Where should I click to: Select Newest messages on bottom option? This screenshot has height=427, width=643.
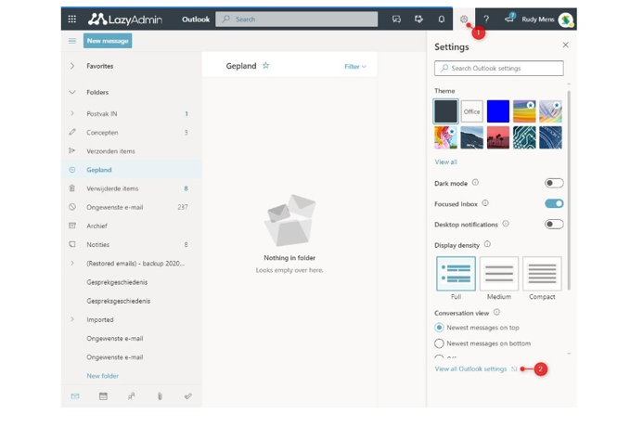point(440,343)
